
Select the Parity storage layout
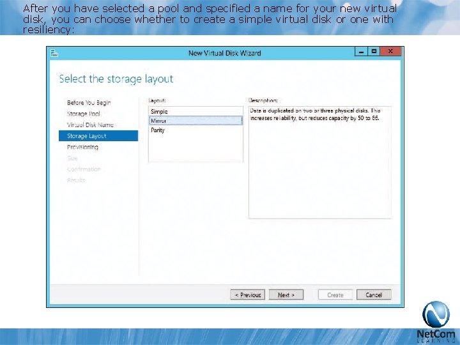(x=195, y=130)
